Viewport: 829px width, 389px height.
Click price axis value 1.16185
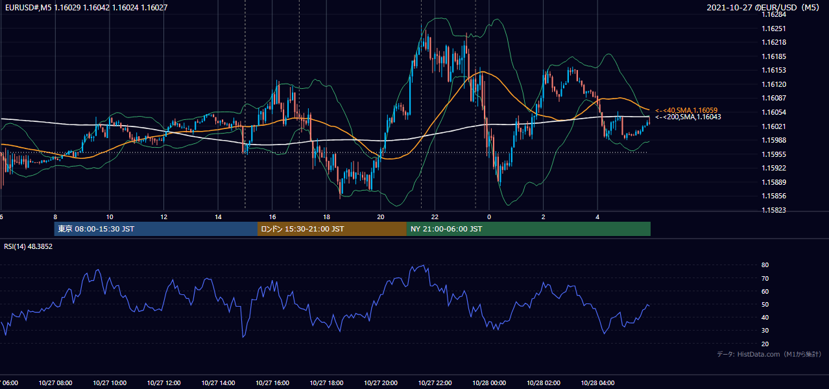tap(774, 56)
